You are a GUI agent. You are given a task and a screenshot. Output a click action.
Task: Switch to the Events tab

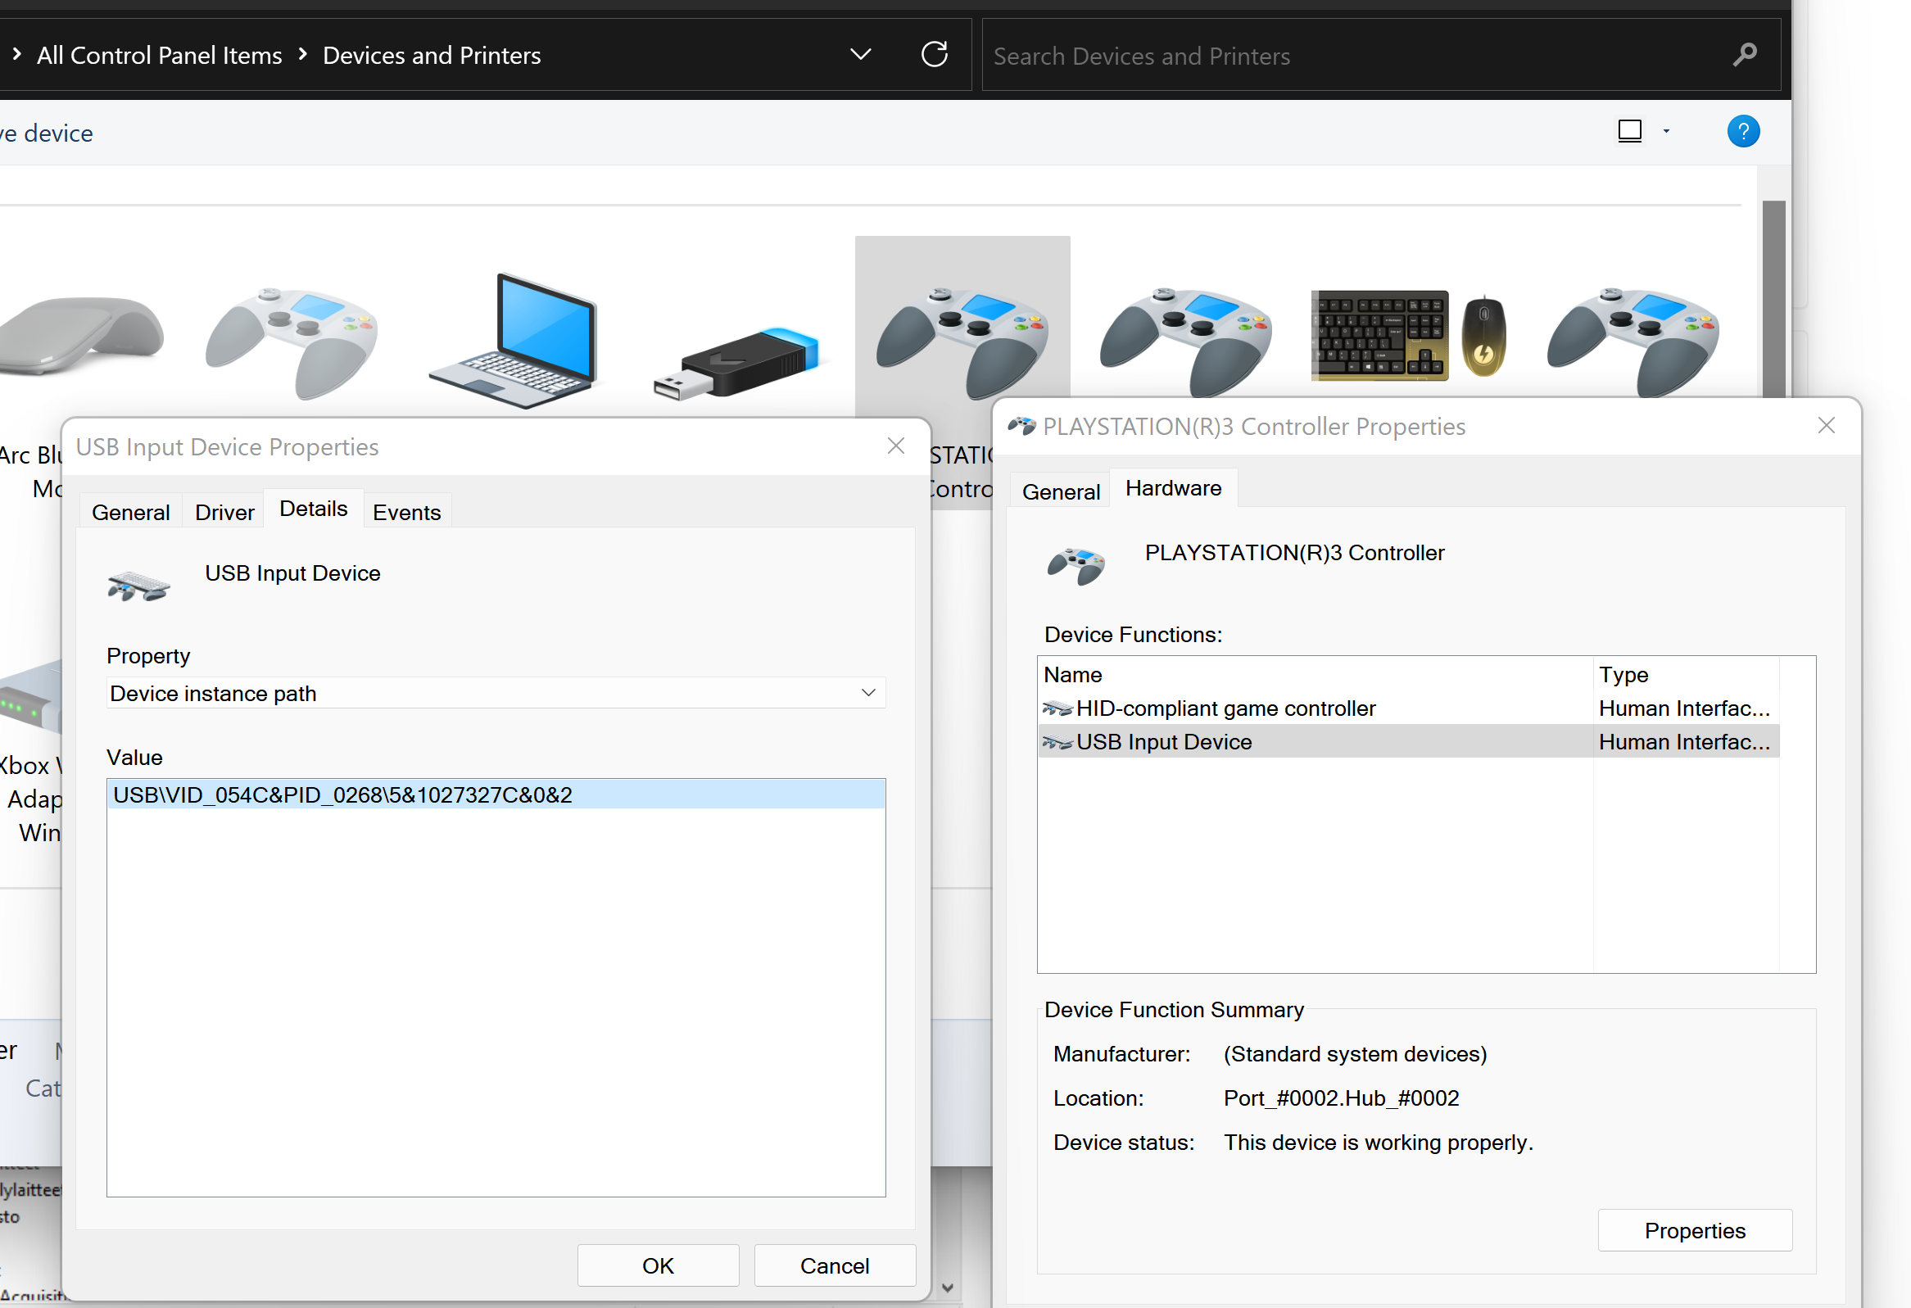tap(406, 512)
